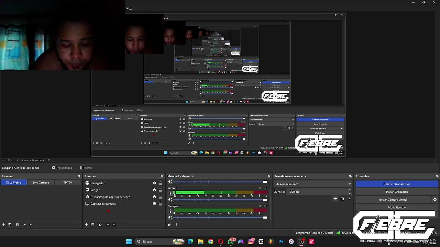Move the source down with the Fuentes down arrow
This screenshot has width=440, height=247.
[114, 225]
